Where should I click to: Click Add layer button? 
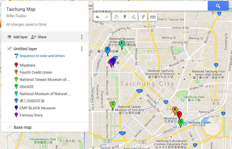pyautogui.click(x=17, y=37)
